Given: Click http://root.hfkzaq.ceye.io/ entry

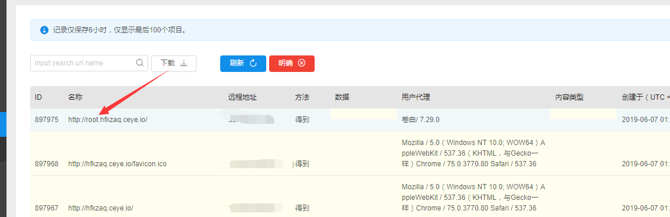Looking at the screenshot, I should [x=107, y=120].
